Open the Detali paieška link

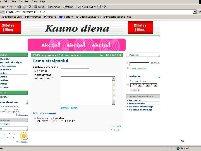click(138, 69)
